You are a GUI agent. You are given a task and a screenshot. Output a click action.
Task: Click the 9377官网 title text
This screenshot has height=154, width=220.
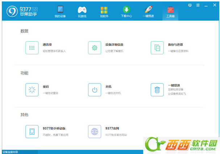(112, 128)
